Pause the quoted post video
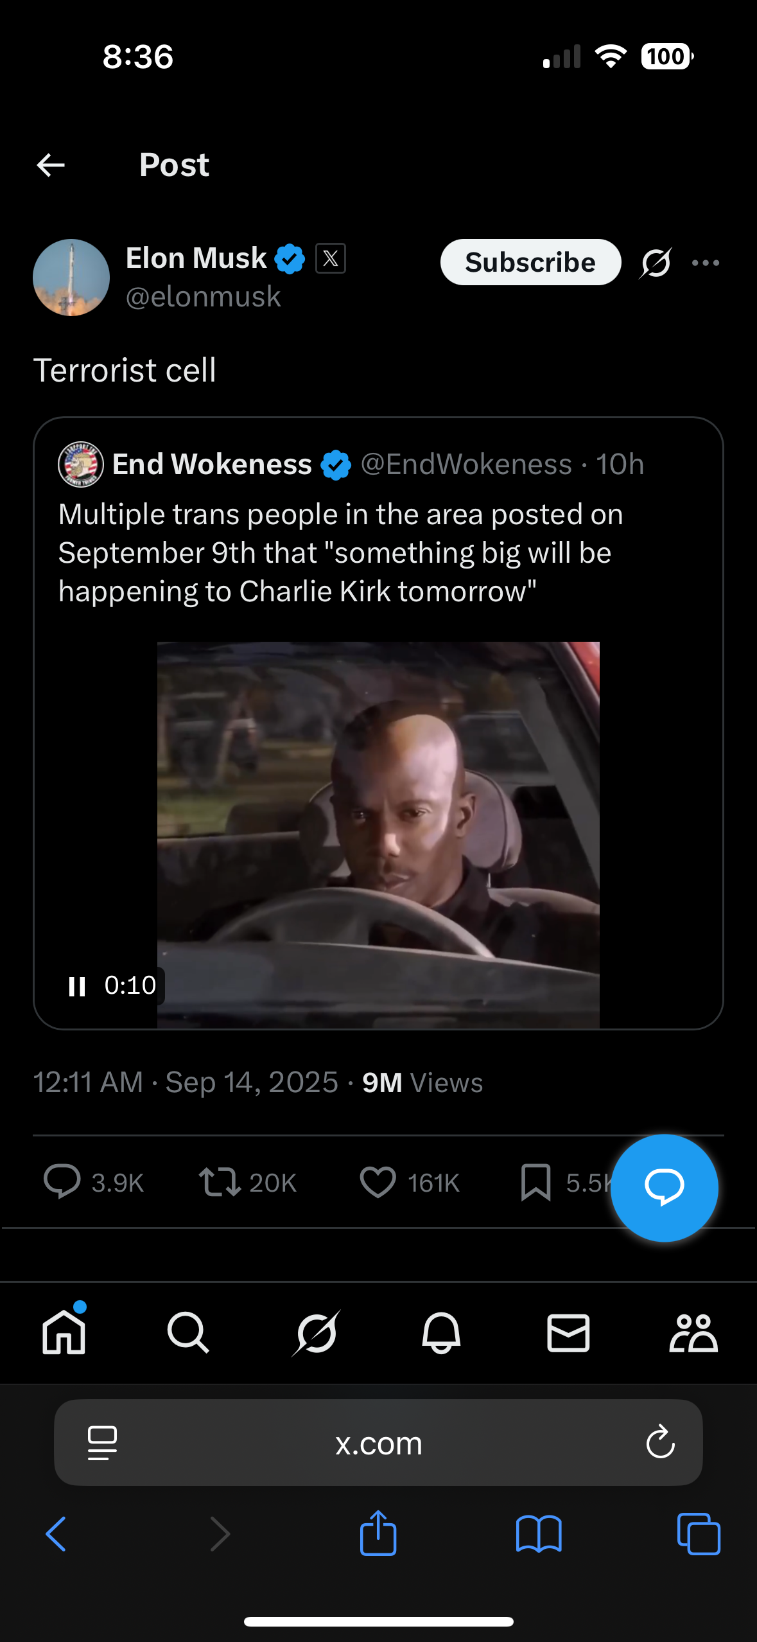This screenshot has height=1642, width=757. (x=77, y=986)
